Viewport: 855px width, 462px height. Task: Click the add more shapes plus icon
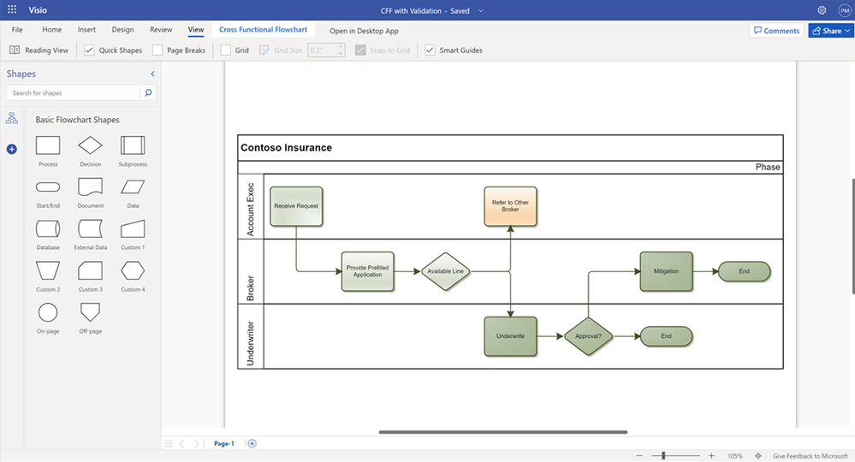tap(11, 149)
